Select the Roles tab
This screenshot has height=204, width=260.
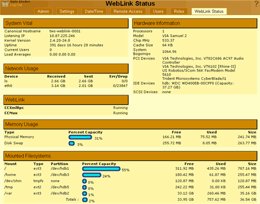tap(179, 11)
